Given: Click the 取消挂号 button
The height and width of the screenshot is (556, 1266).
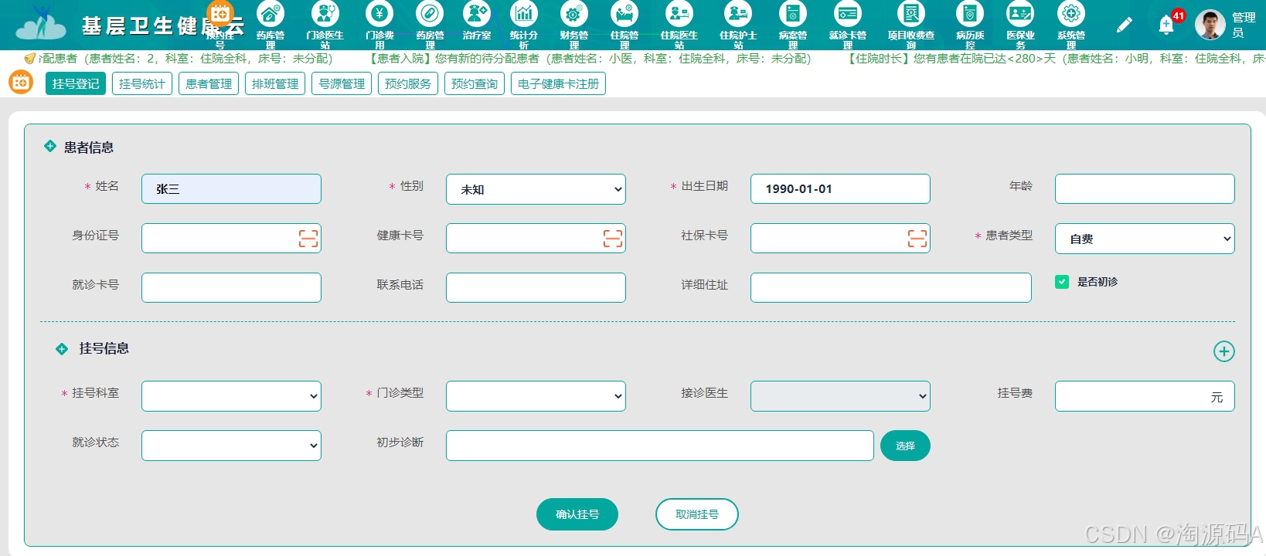Looking at the screenshot, I should click(x=697, y=514).
